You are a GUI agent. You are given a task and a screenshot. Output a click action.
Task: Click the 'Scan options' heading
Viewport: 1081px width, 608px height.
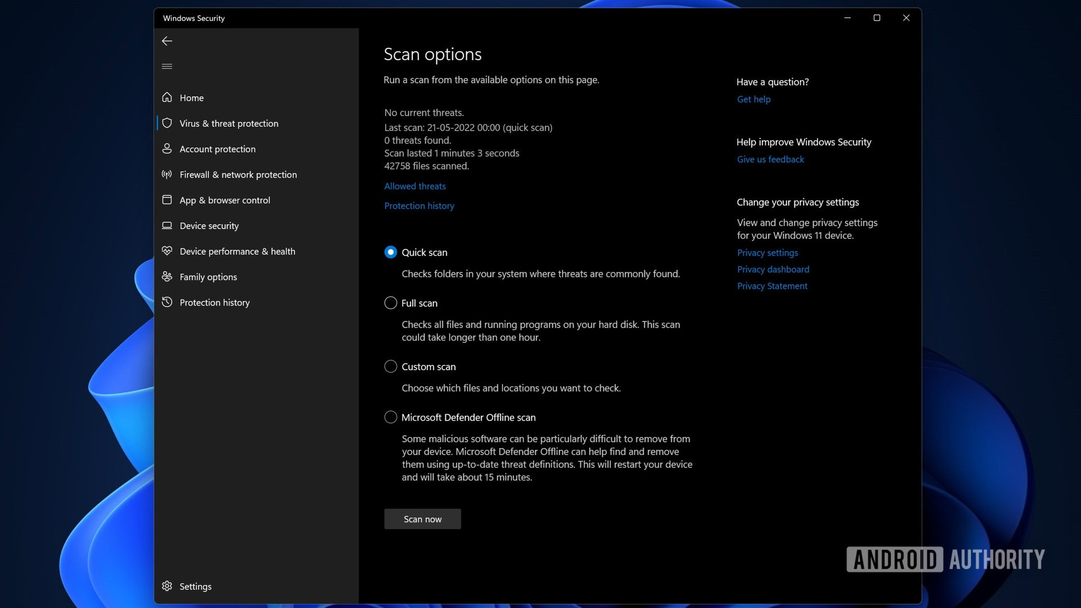tap(432, 54)
